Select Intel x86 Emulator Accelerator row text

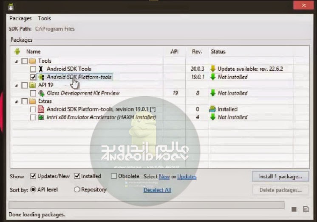click(101, 117)
